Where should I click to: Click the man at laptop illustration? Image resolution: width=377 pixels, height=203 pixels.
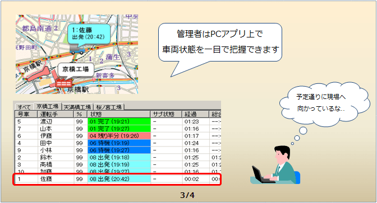(276, 165)
